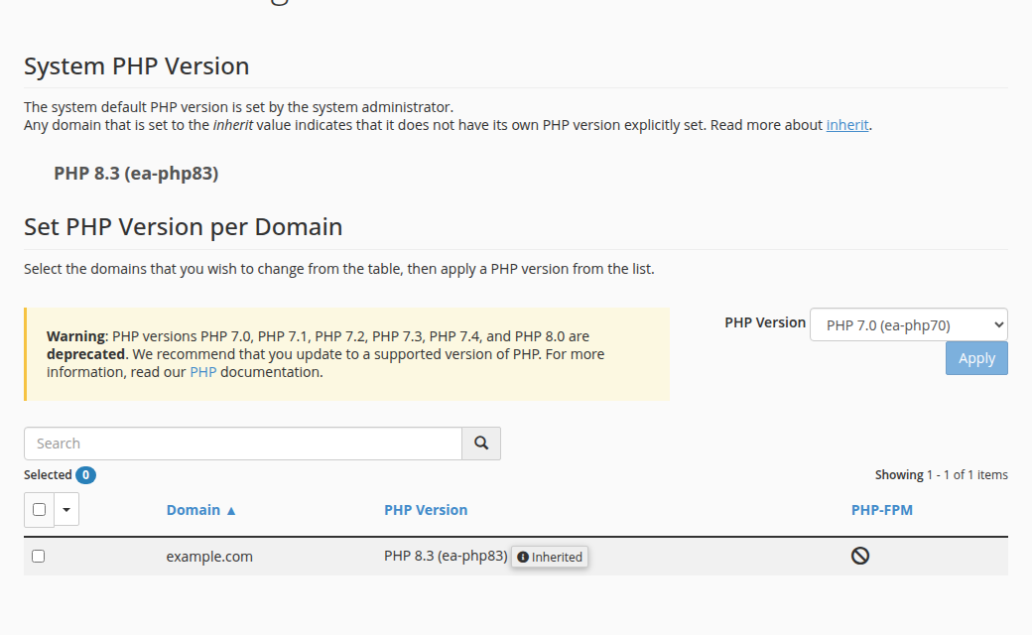The height and width of the screenshot is (635, 1032).
Task: Sort table by PHP Version column
Action: point(426,510)
